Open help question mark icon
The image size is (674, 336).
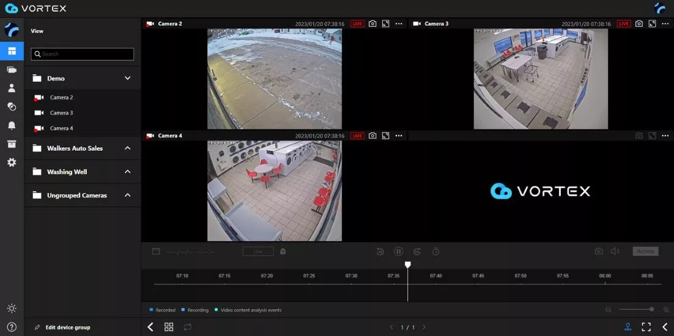coord(12,327)
